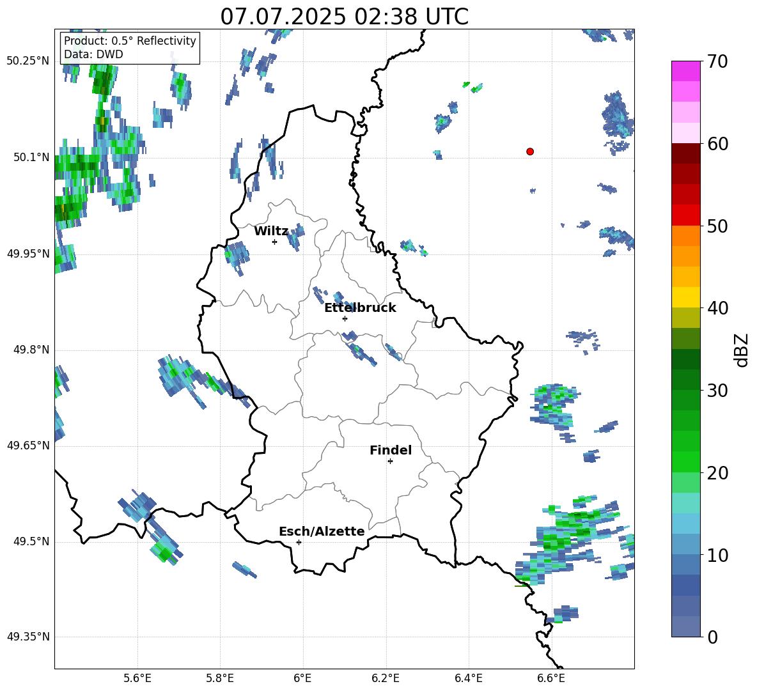
Task: Click the 50.1°N latitude label
Action: pyautogui.click(x=31, y=157)
